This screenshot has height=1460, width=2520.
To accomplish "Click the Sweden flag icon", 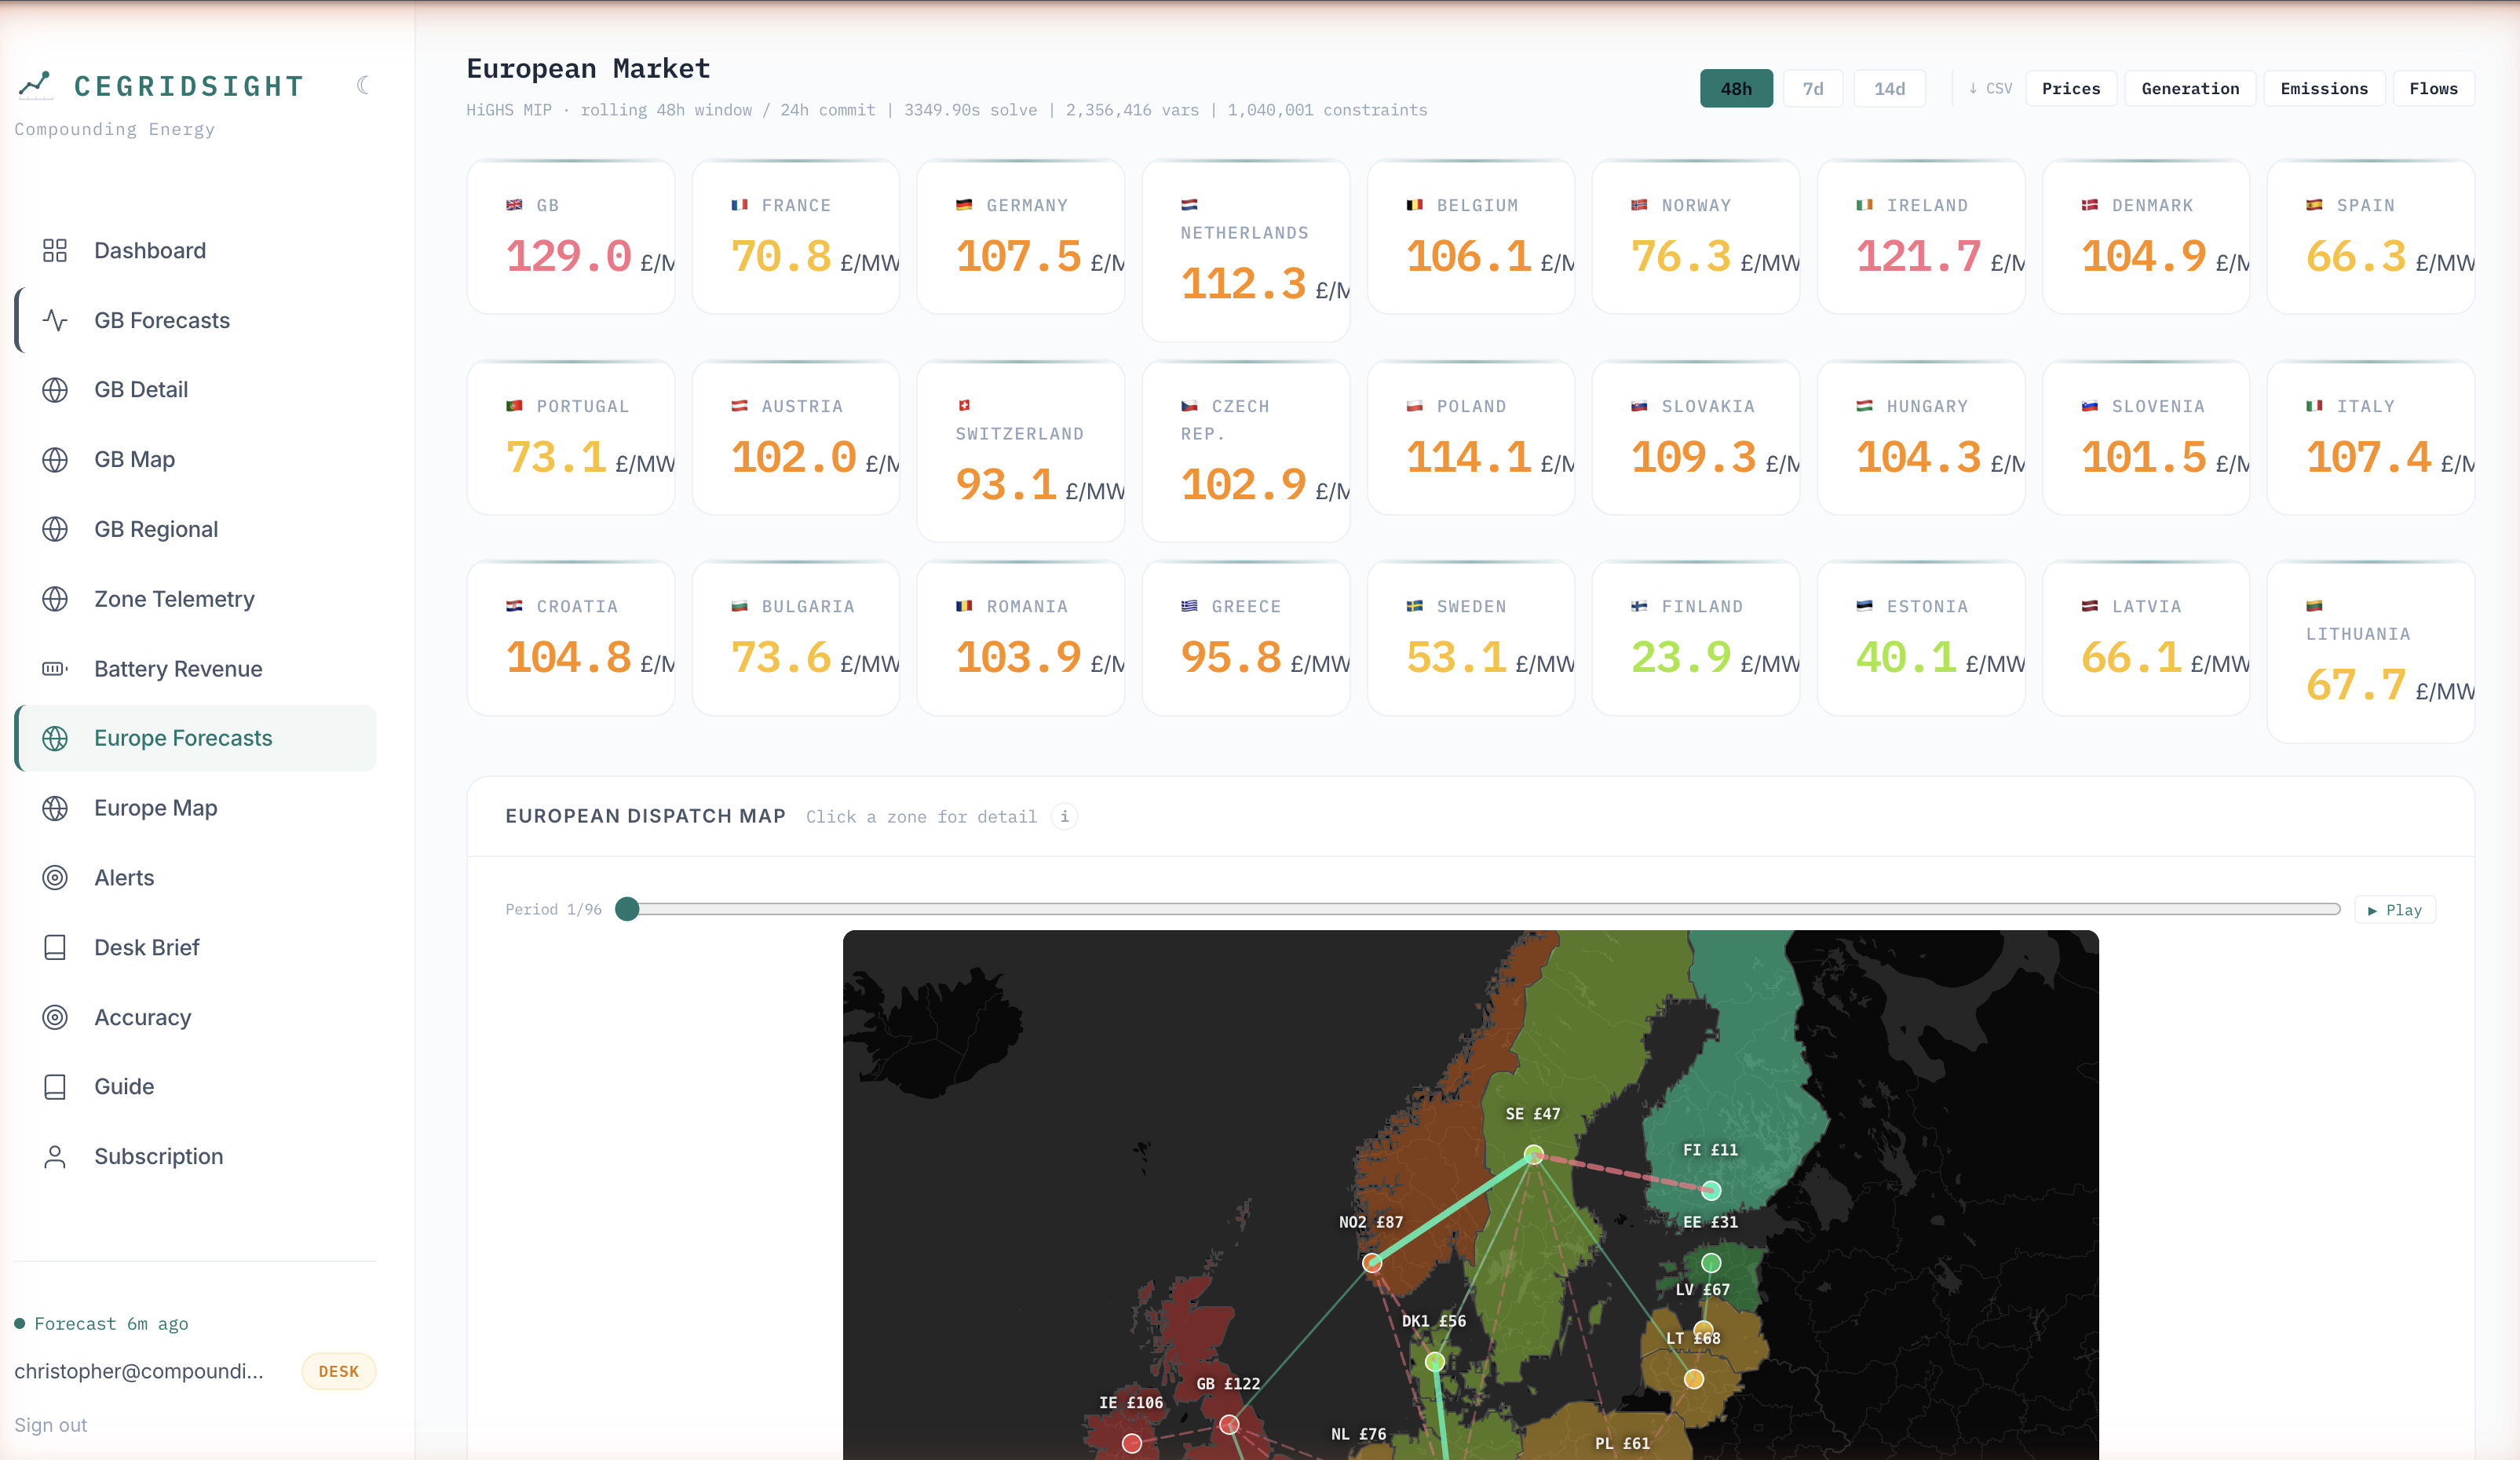I will (1414, 606).
